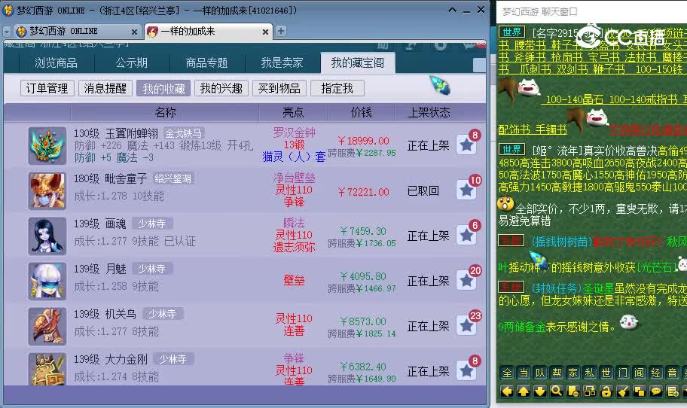687x408 pixels.
Task: Open the 毗舍童子 pet portrait
Action: (x=47, y=191)
